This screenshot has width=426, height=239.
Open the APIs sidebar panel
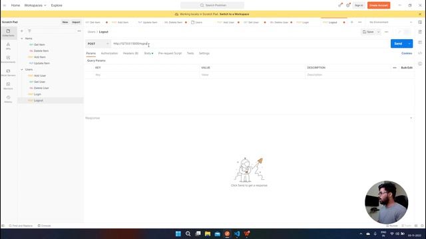9,46
